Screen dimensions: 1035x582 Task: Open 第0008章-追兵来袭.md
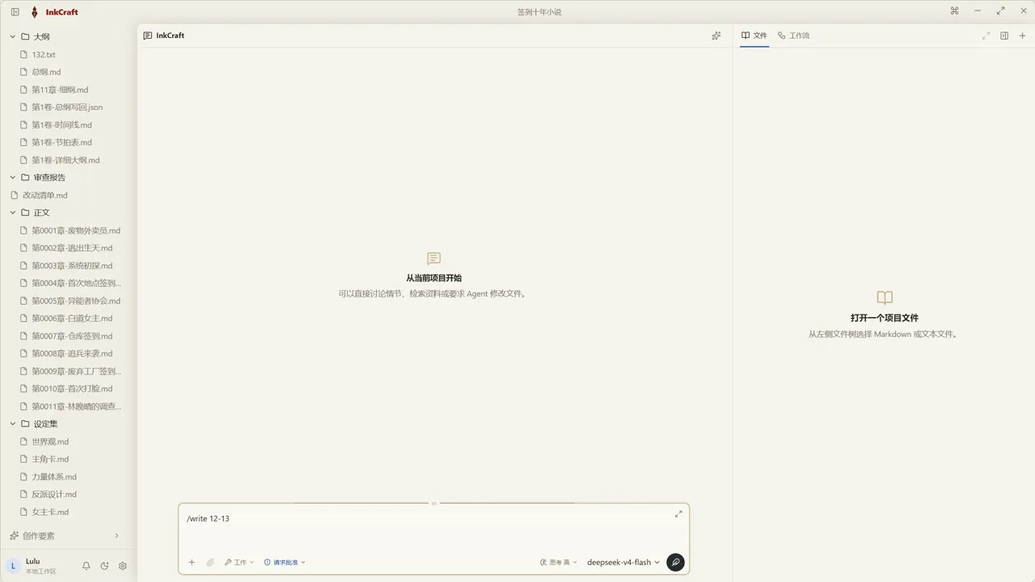coord(70,353)
